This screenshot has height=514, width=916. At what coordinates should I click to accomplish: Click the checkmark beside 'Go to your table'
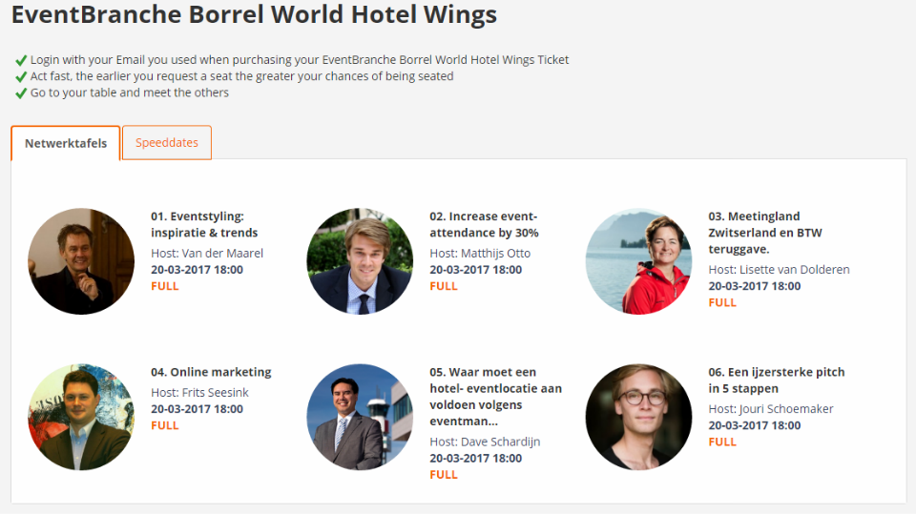(x=21, y=93)
